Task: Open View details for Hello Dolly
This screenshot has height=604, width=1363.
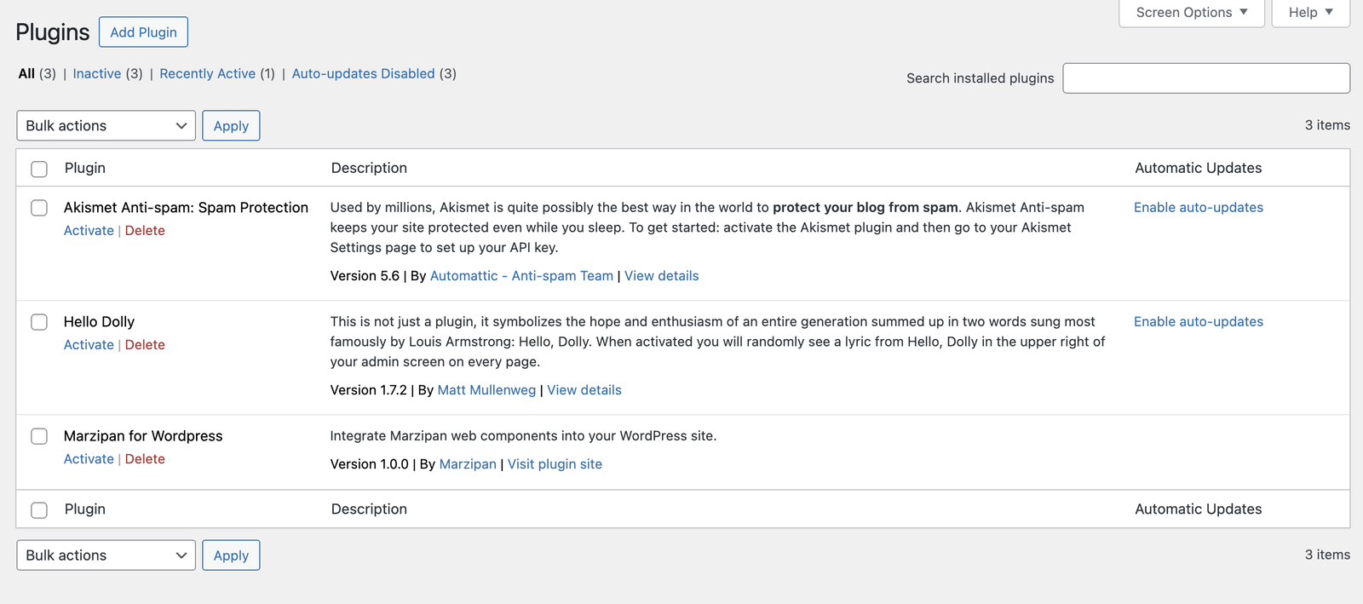Action: (x=584, y=390)
